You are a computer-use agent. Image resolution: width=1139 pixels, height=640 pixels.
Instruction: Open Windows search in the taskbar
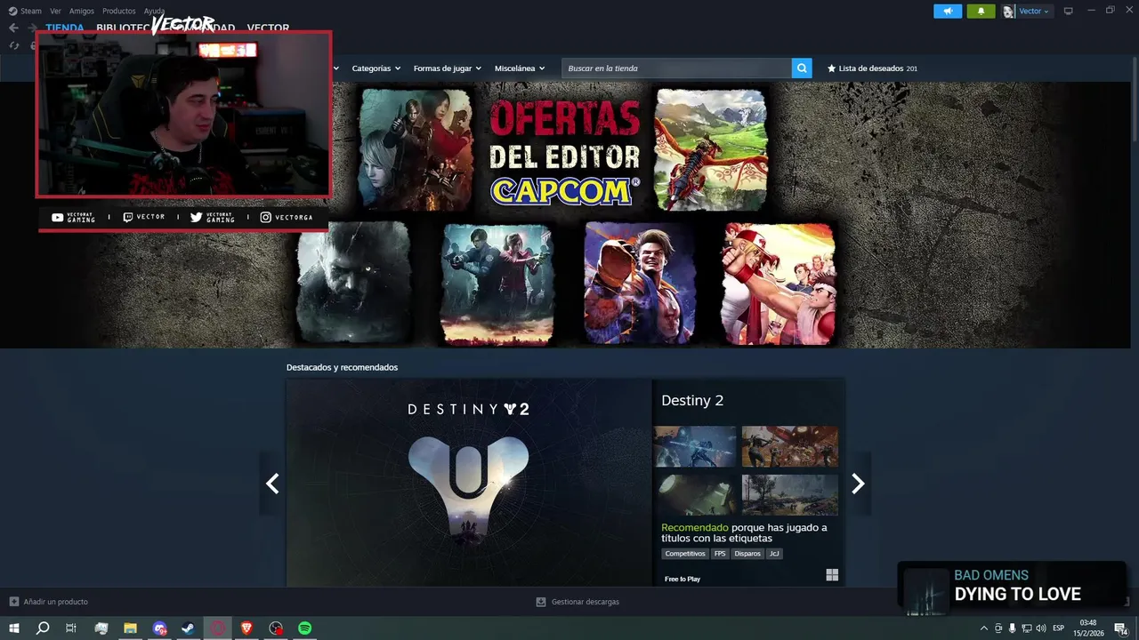(x=43, y=628)
